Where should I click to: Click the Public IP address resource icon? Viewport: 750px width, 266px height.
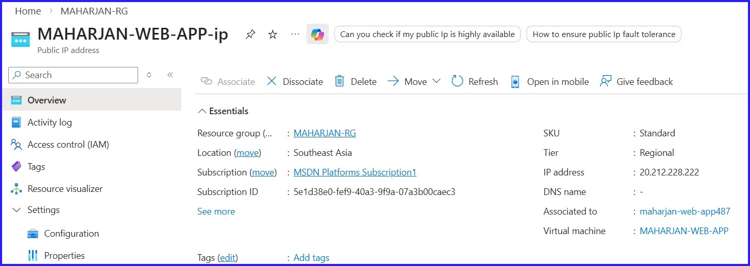[x=21, y=39]
